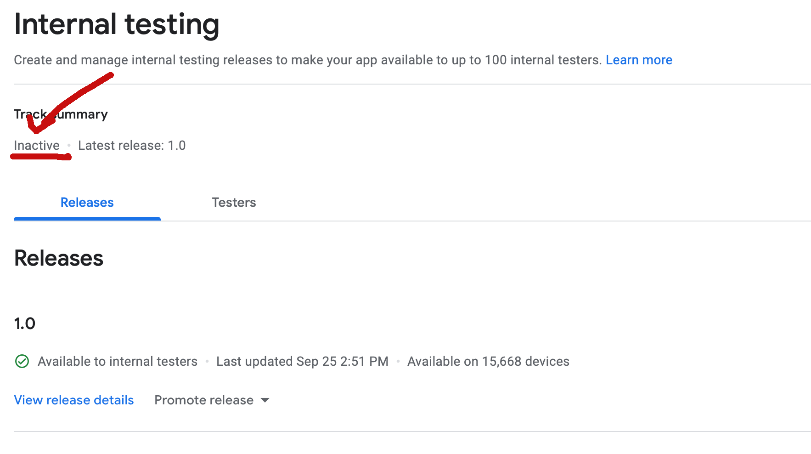Screen dimensions: 811x454
Task: Open the Learn more link
Action: [x=639, y=60]
